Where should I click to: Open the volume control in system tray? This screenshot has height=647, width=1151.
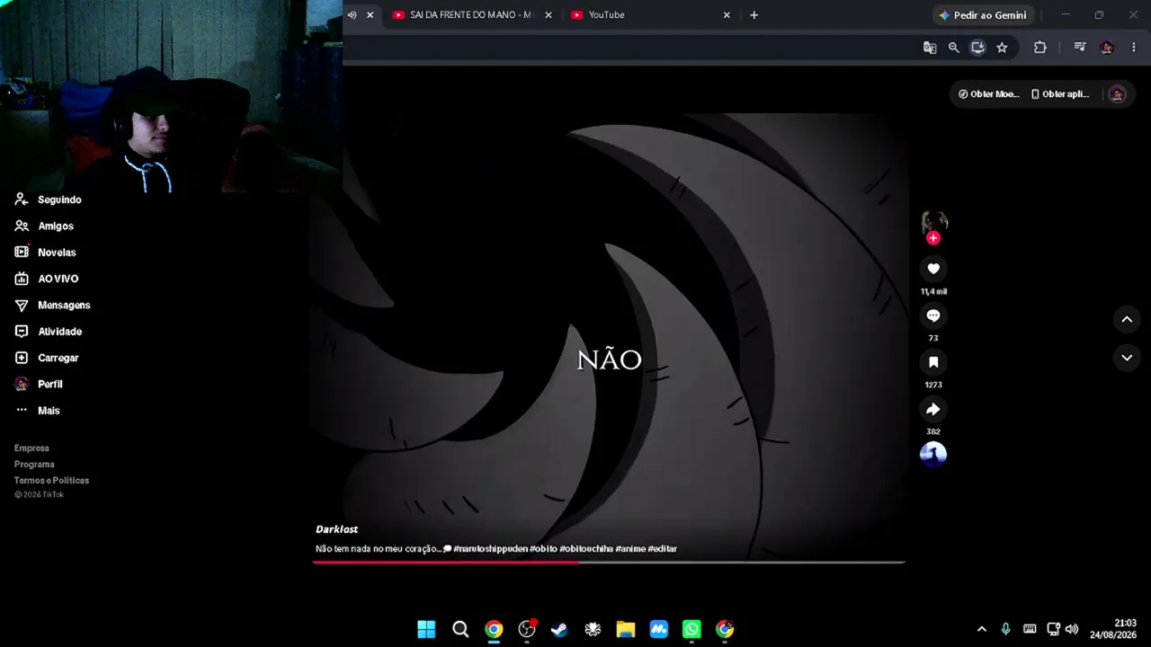point(1072,629)
